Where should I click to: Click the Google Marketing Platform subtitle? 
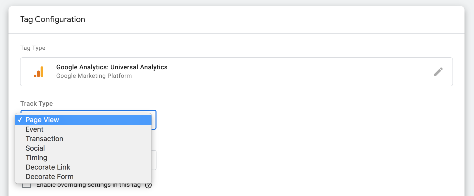(x=94, y=76)
